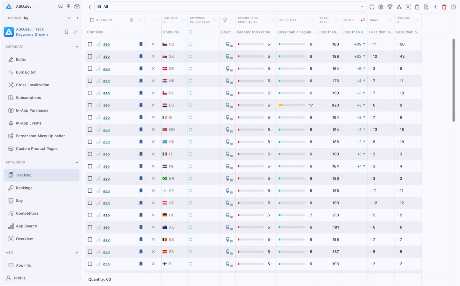460x286 pixels.
Task: Expand the ASO section in the sidebar
Action: (x=77, y=252)
